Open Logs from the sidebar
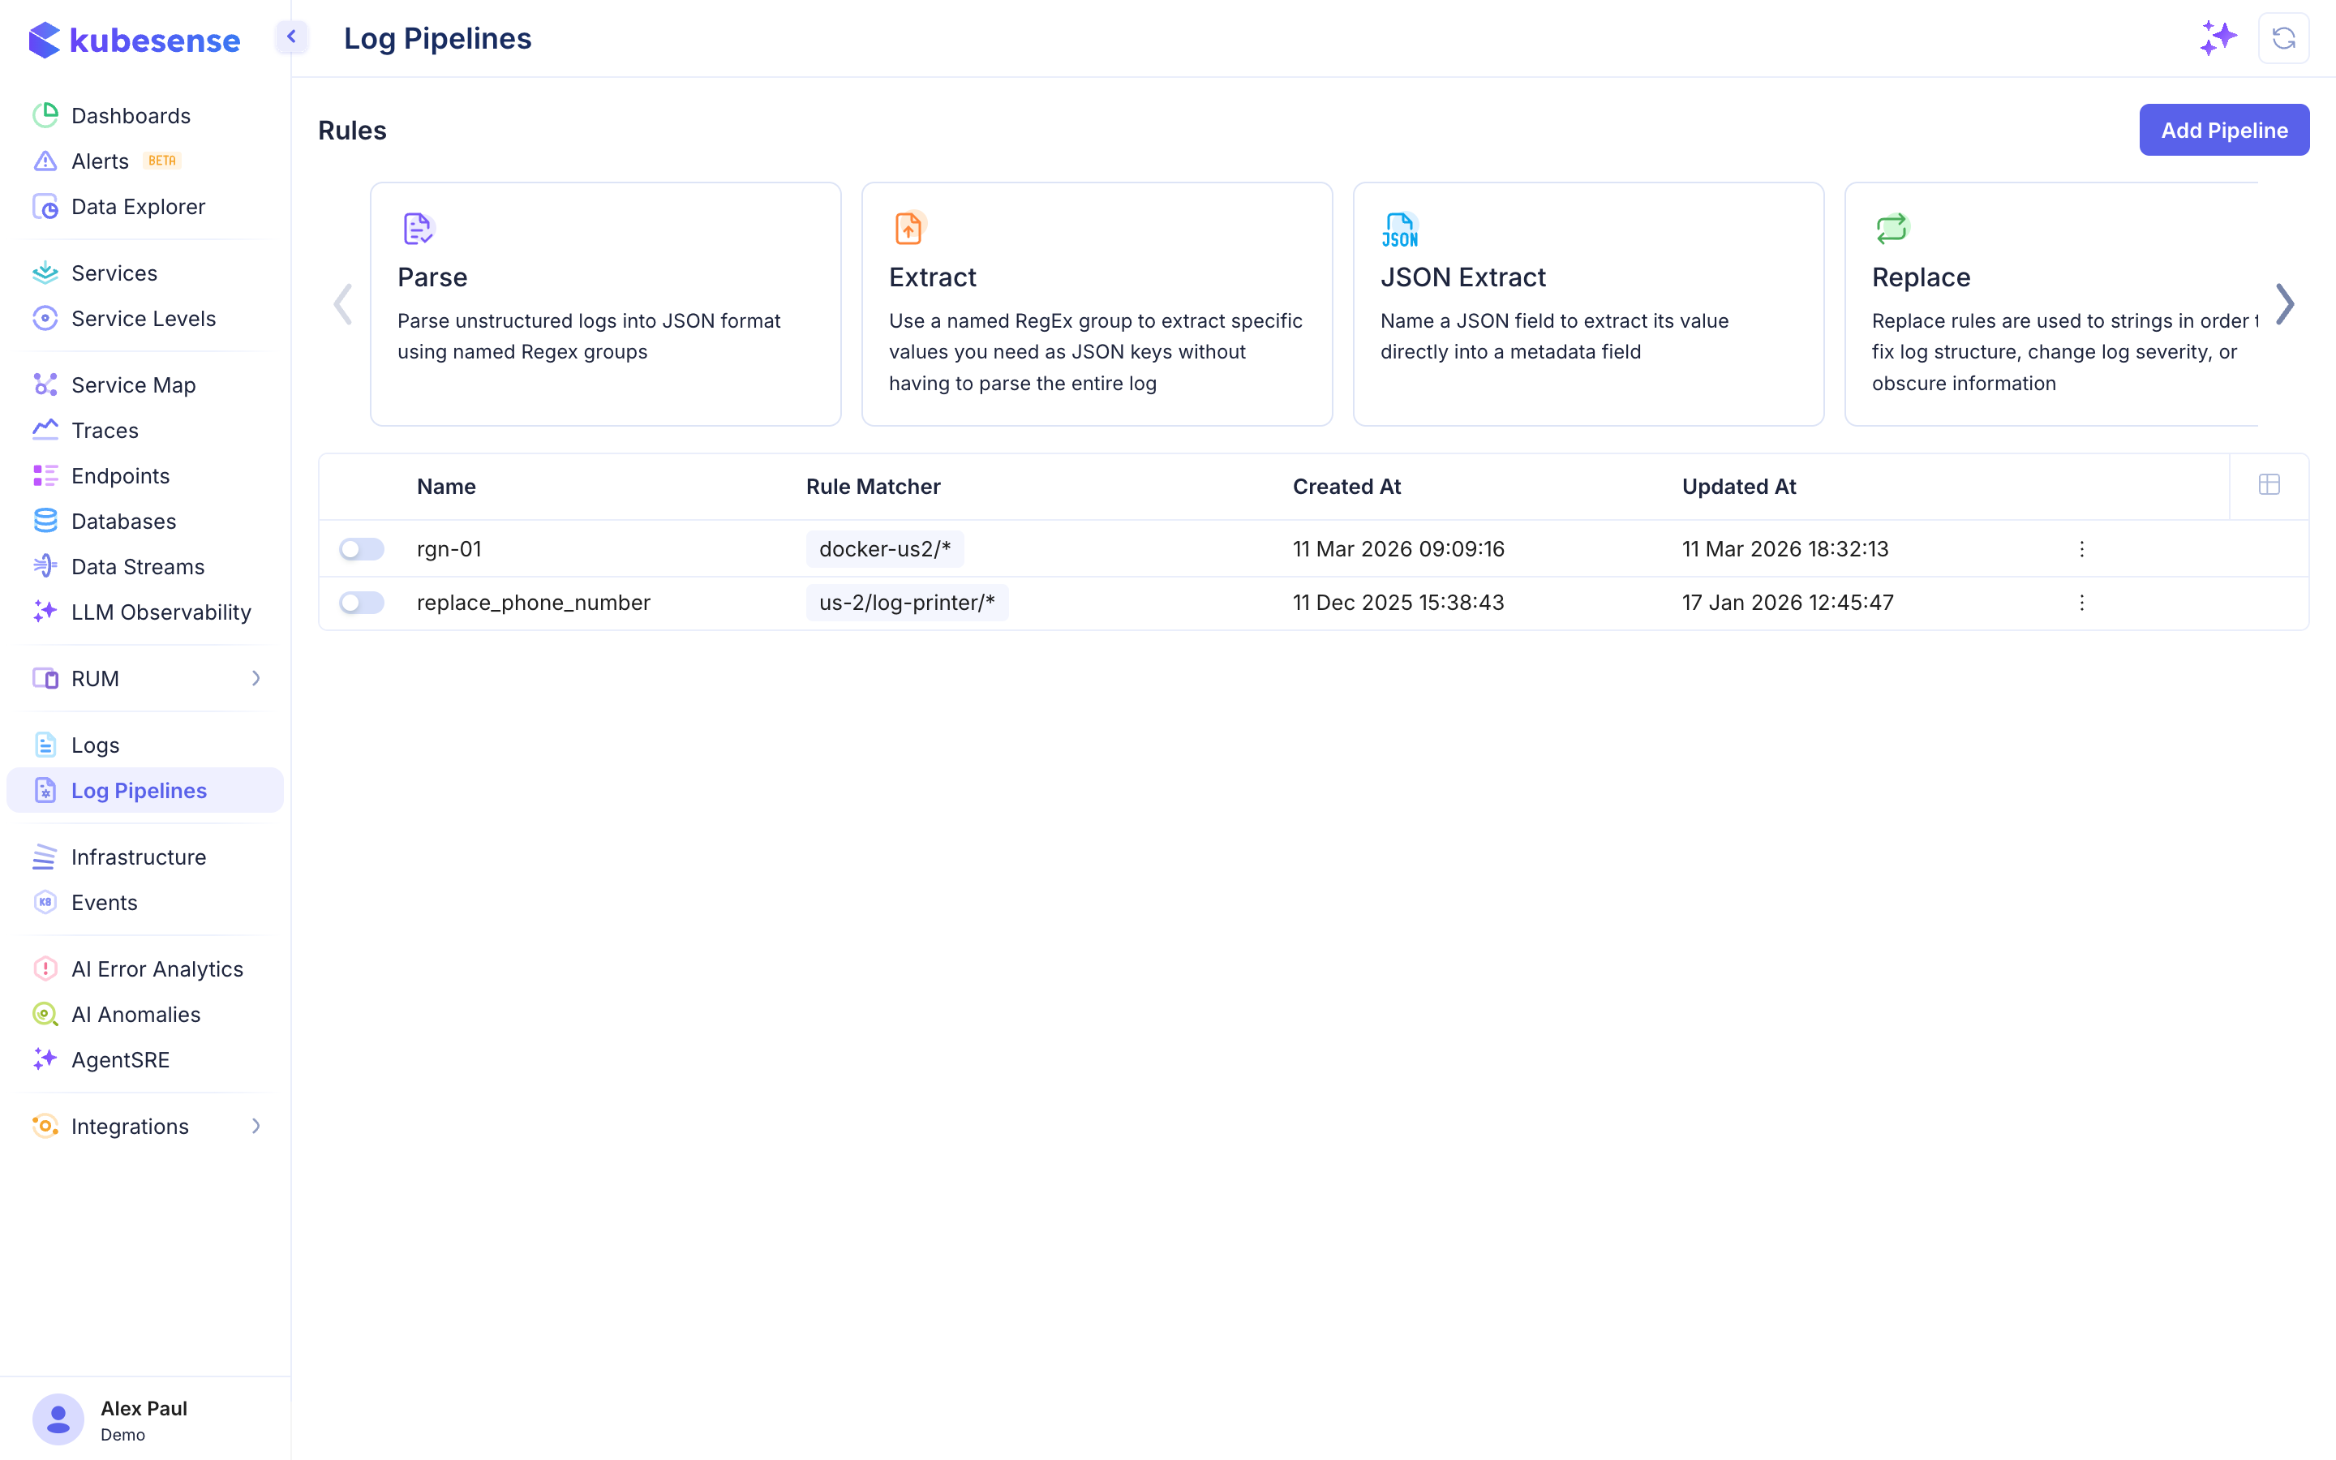 click(95, 745)
